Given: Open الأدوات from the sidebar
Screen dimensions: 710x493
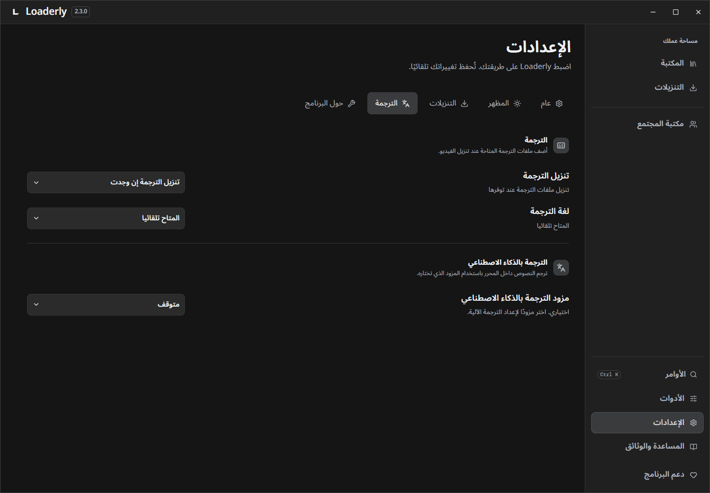Looking at the screenshot, I should pos(647,398).
